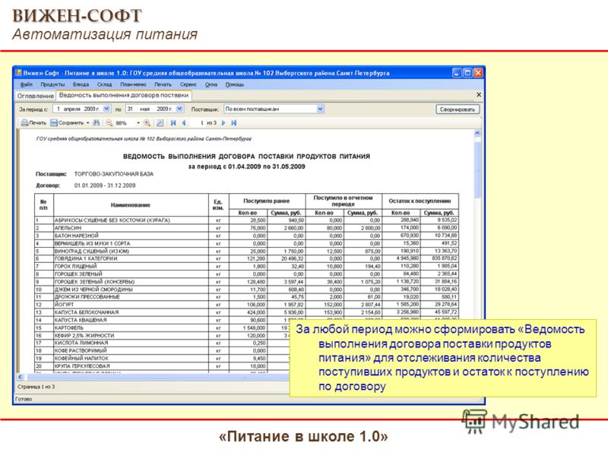Open the start date picker (1 апреля 2009)
Image resolution: width=608 pixels, height=456 pixels.
(107, 109)
